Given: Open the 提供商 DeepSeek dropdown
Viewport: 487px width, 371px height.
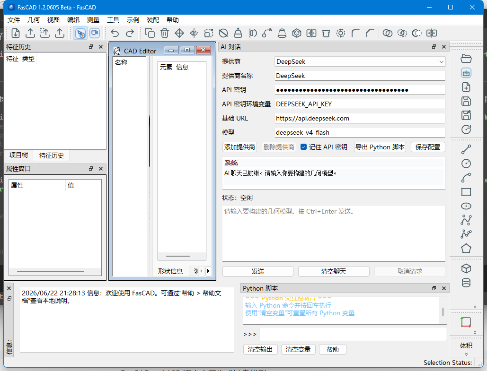Looking at the screenshot, I should [x=360, y=61].
